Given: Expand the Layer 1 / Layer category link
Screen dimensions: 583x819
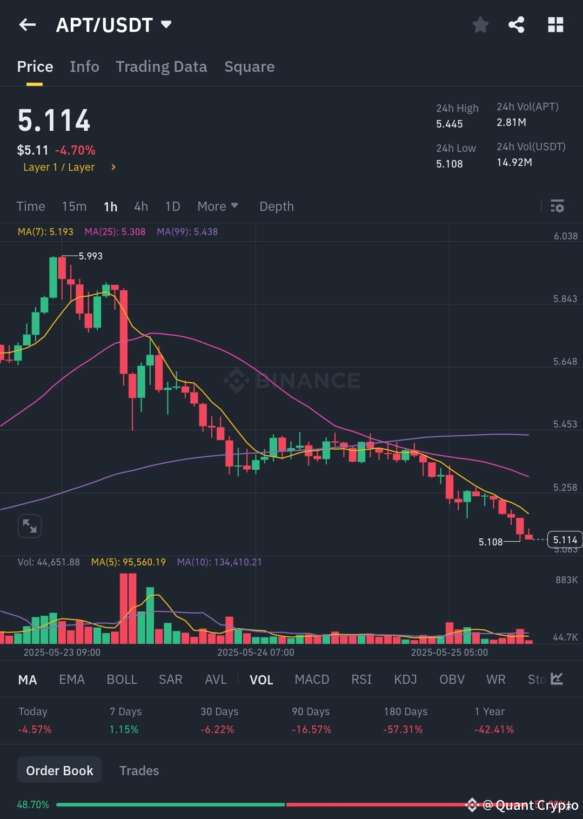Looking at the screenshot, I should pos(68,167).
